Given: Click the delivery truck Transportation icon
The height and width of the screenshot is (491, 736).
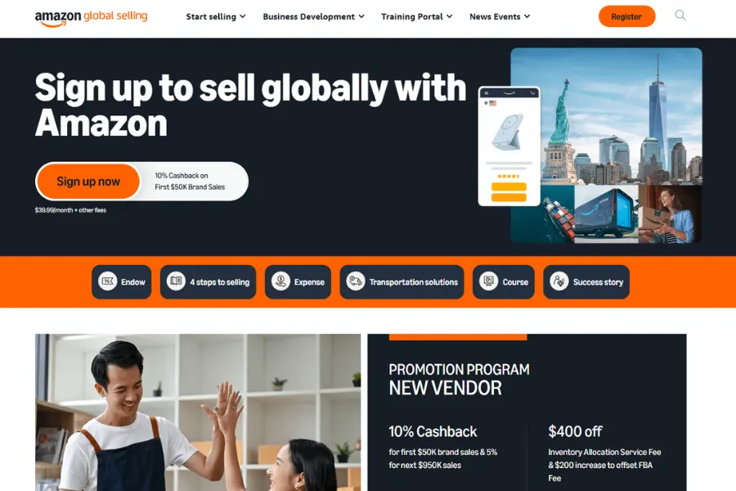Looking at the screenshot, I should (356, 282).
